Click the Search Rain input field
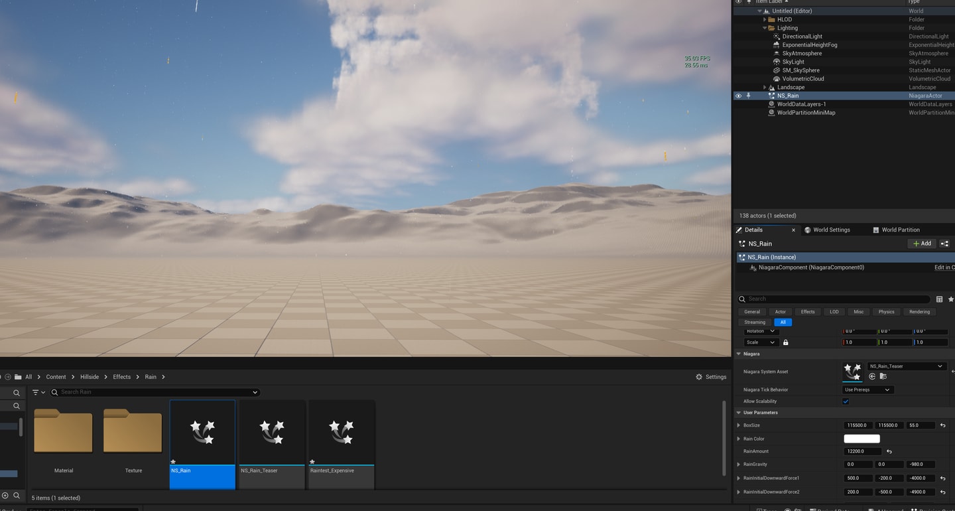 155,392
